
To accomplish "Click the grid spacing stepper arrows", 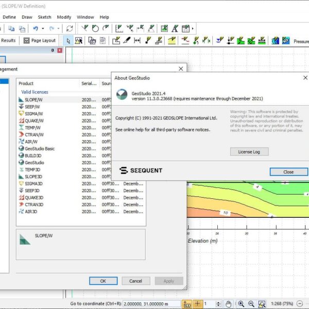I will 219,304.
